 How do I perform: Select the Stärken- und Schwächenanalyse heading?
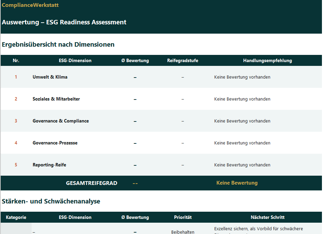(51, 201)
